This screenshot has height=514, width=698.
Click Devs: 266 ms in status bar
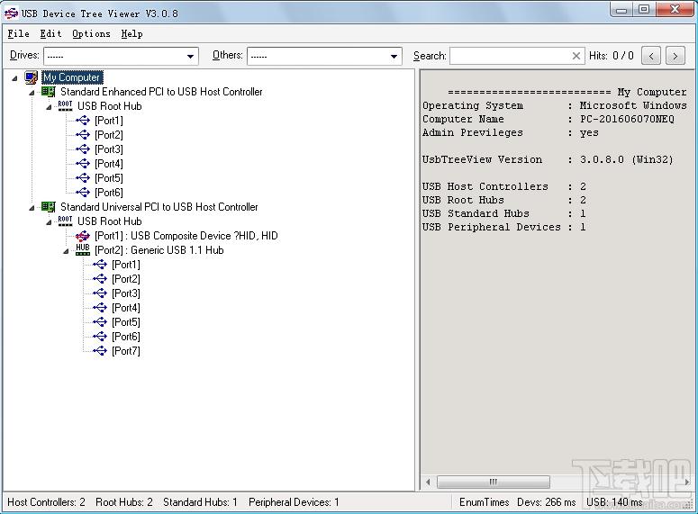click(x=546, y=502)
